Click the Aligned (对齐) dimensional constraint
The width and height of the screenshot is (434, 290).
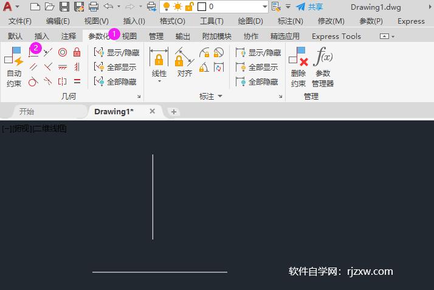point(185,62)
